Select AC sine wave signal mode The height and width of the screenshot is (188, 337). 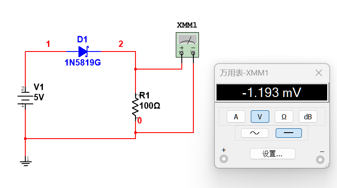[255, 133]
